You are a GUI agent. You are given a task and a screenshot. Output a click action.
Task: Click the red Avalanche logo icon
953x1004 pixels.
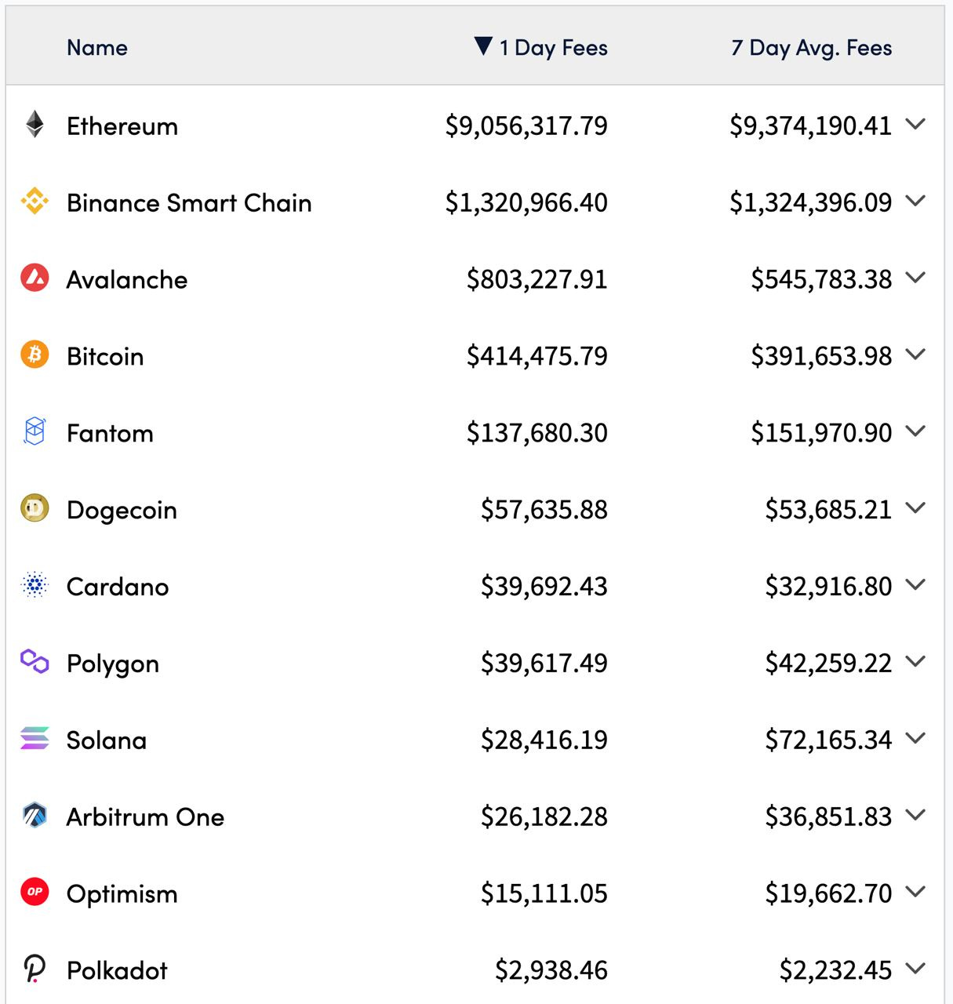point(35,278)
